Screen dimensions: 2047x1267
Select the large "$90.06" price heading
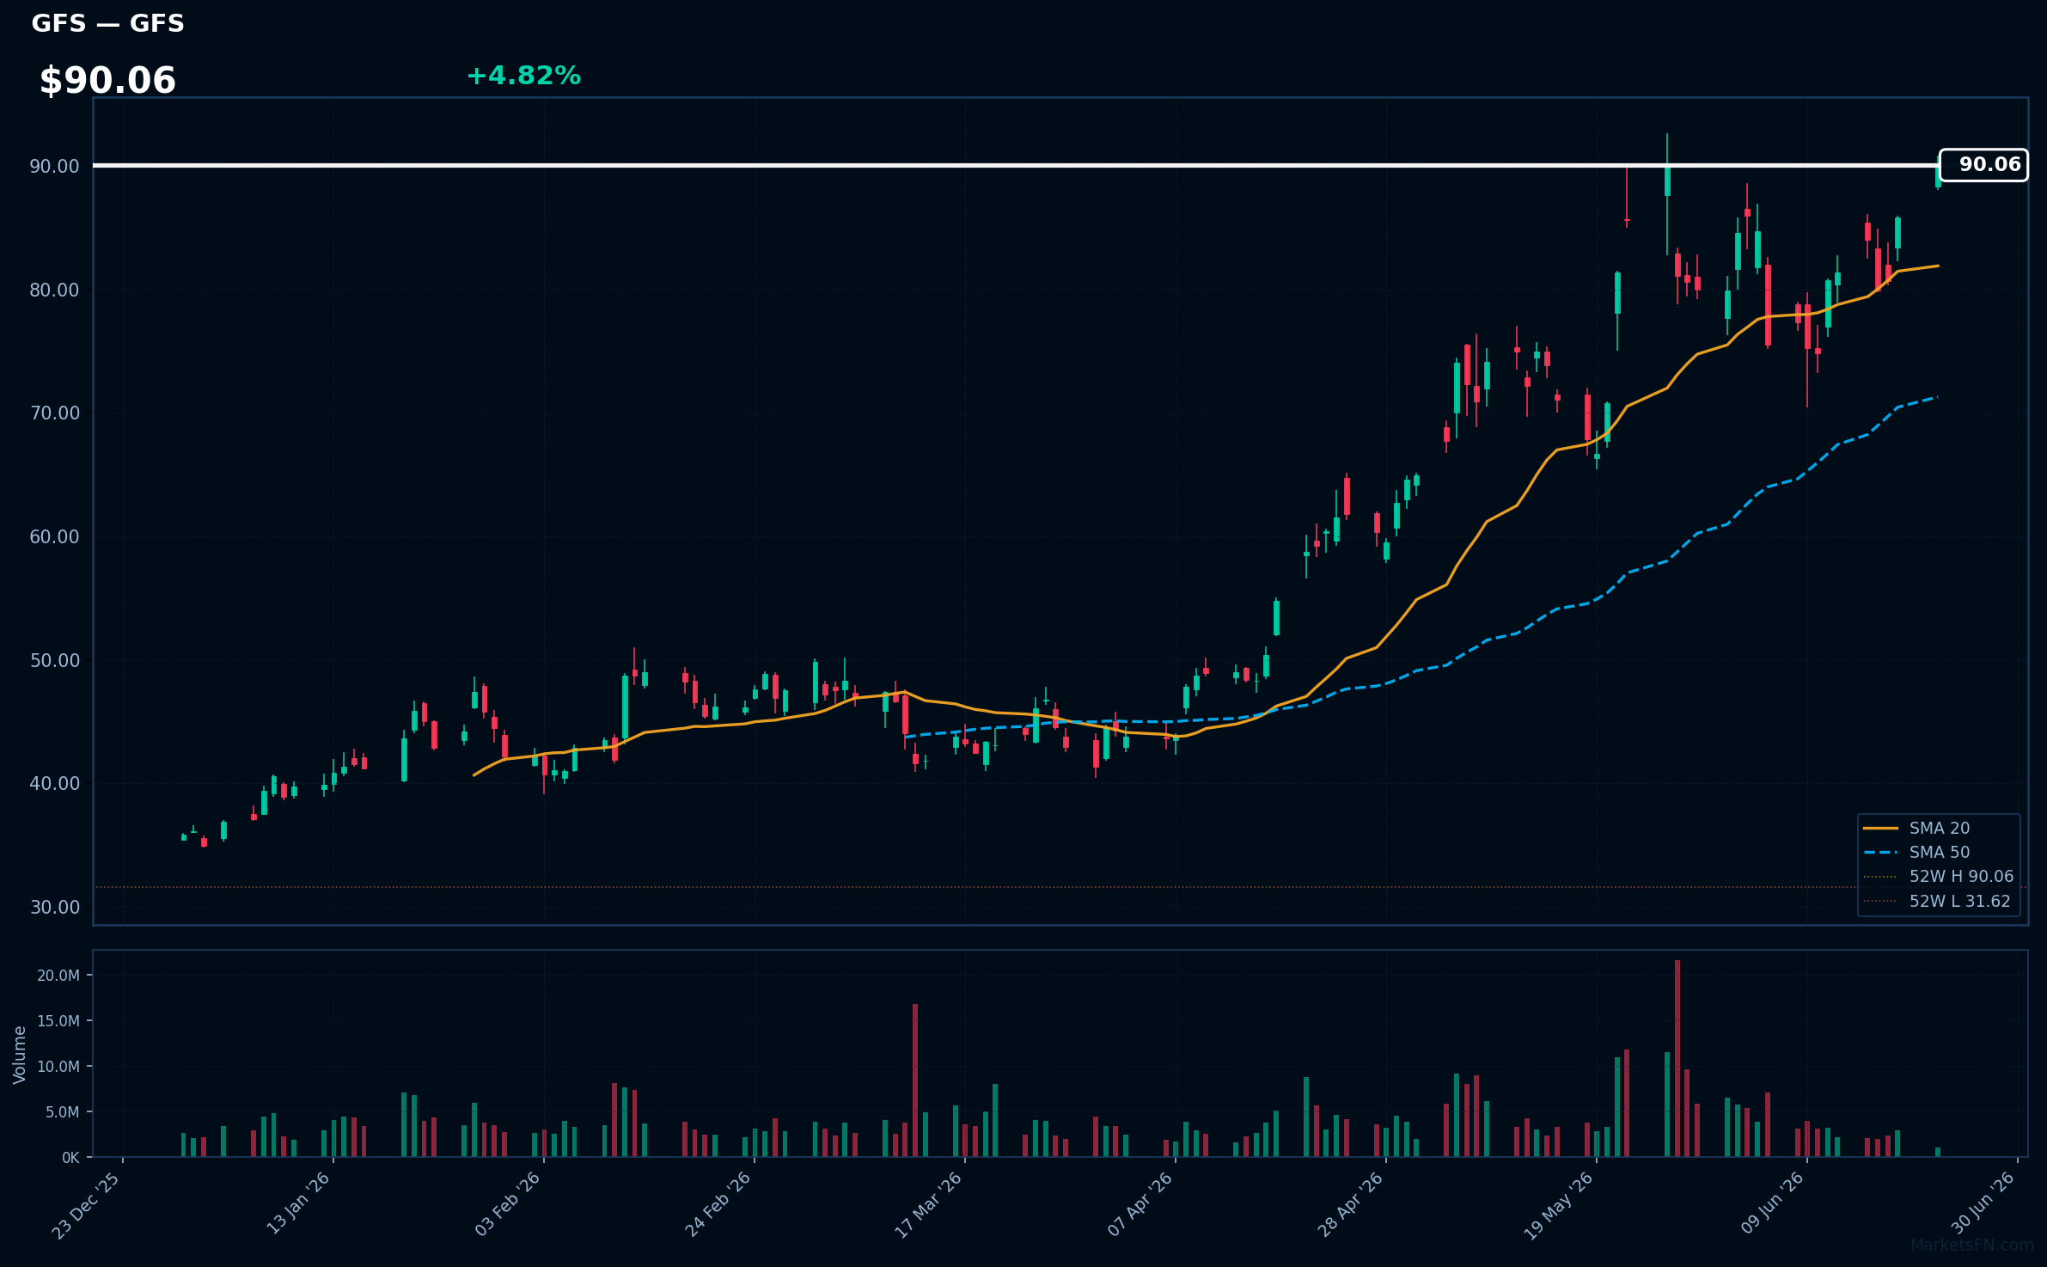(107, 81)
